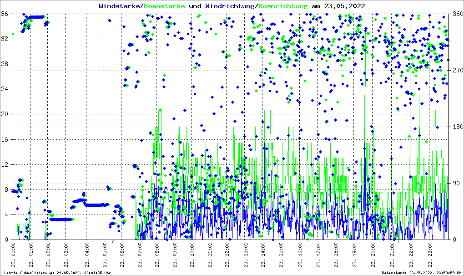Select the "180" direction label on the right axis
Image resolution: width=464 pixels, height=276 pixels.
pyautogui.click(x=456, y=127)
